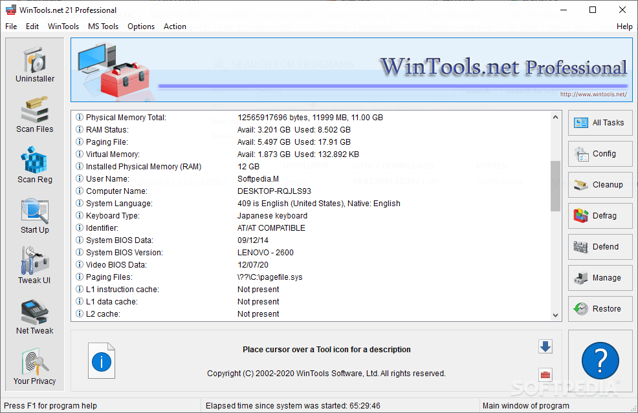
Task: Click the Japanese keyboard value
Action: [272, 216]
